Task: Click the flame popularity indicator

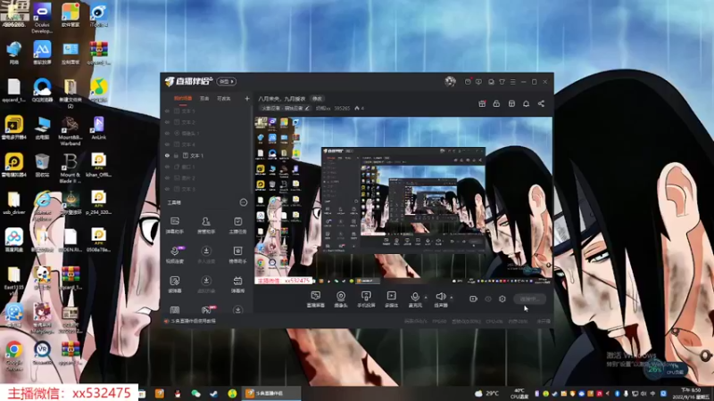Action: pos(360,108)
